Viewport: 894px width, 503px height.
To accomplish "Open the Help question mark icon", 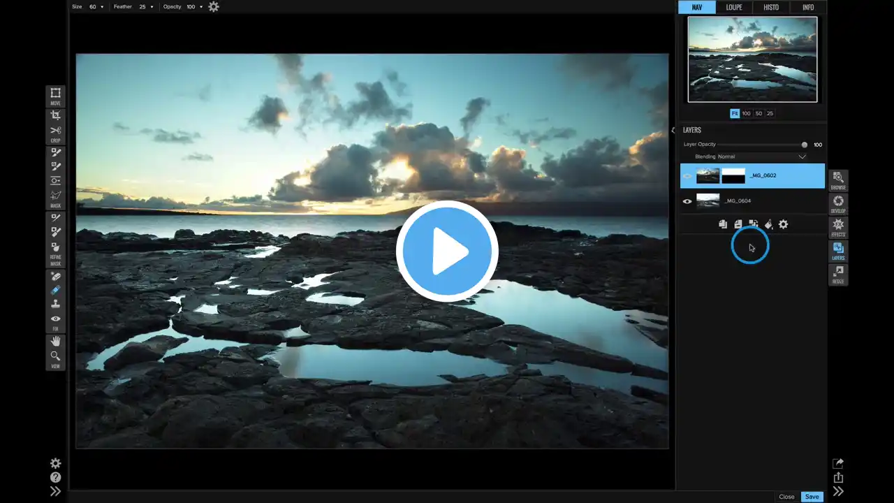I will 55,477.
